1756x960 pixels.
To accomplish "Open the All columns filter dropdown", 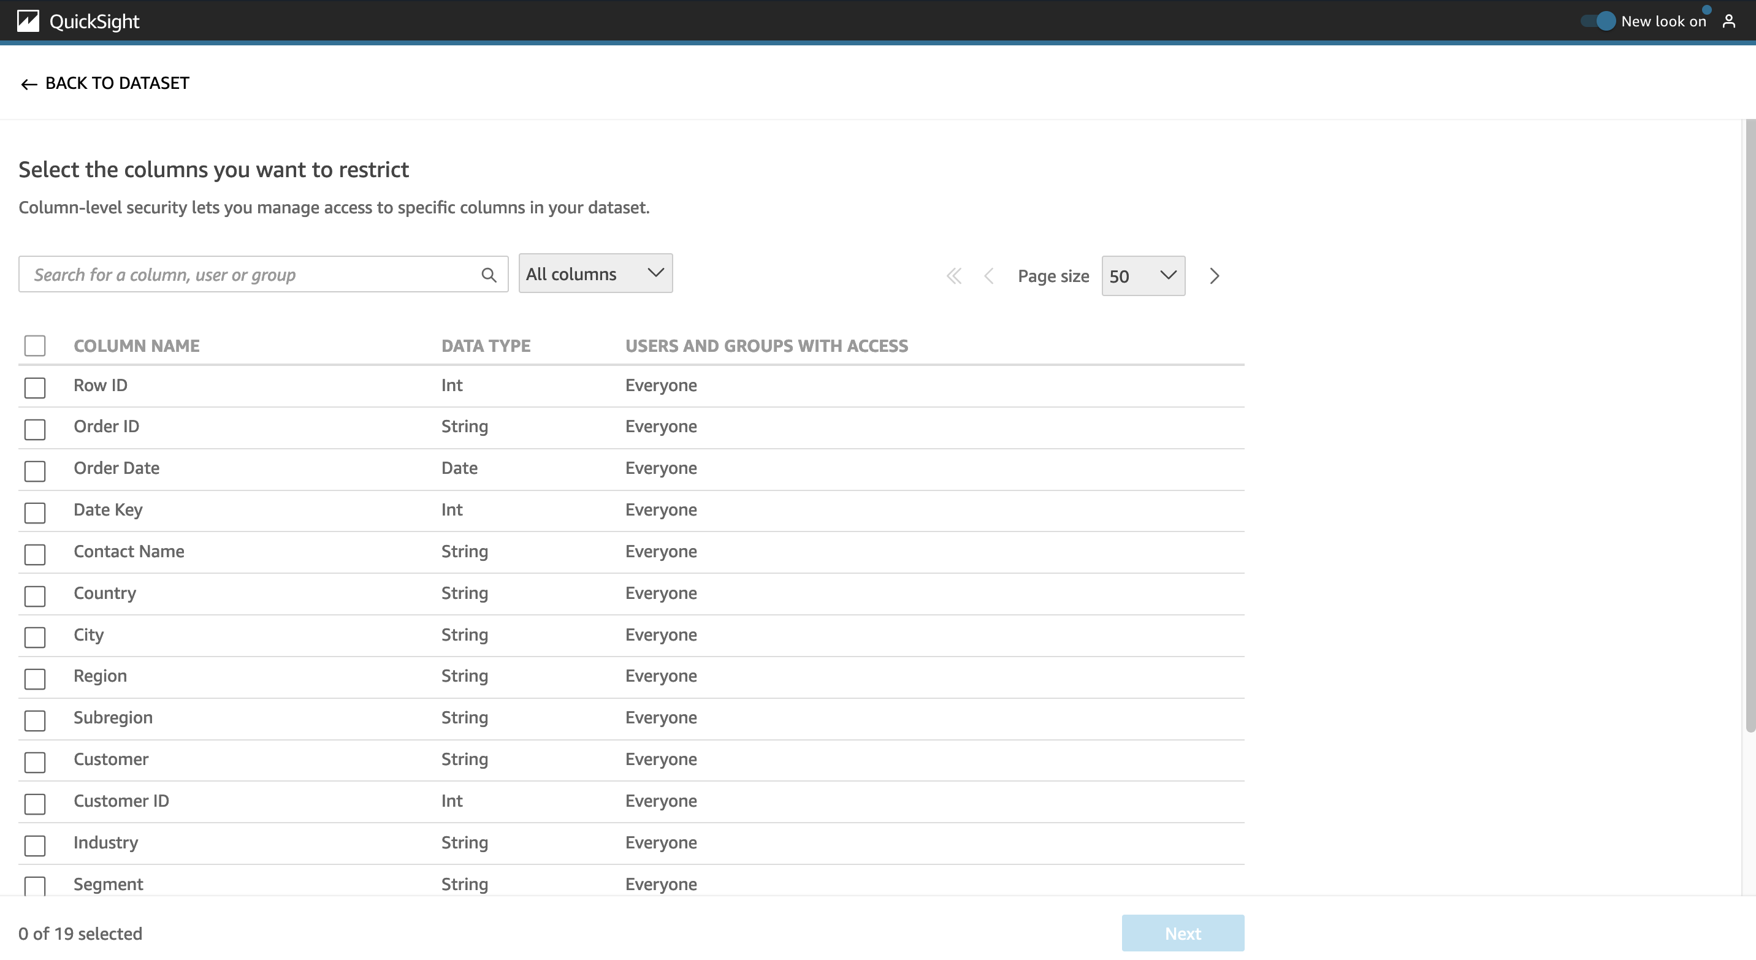I will [x=595, y=273].
